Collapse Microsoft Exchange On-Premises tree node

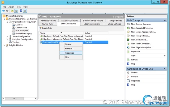(4, 19)
